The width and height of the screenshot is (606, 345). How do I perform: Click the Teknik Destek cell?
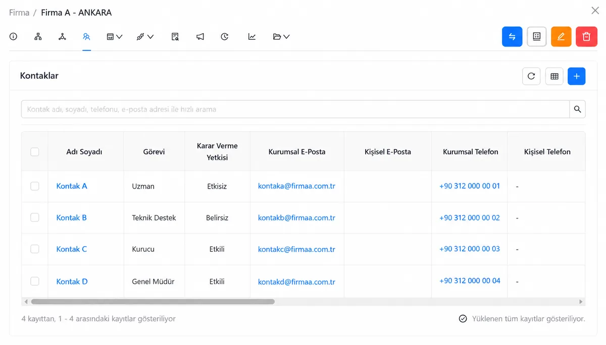pyautogui.click(x=154, y=218)
